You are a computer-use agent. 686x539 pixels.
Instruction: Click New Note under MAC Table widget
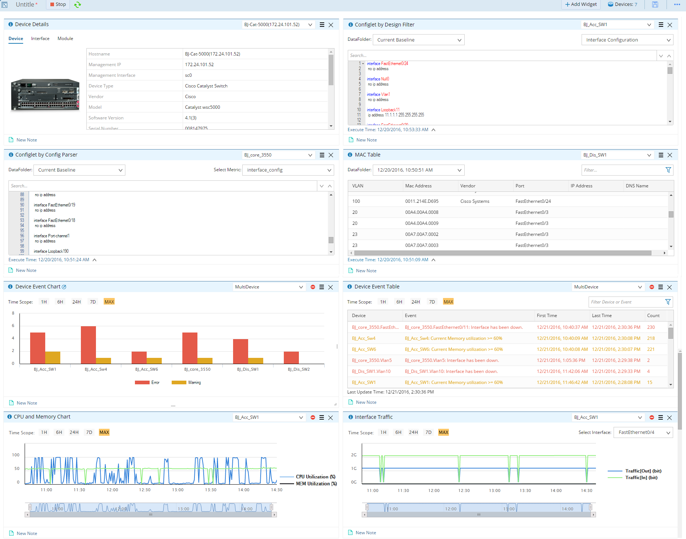point(366,271)
